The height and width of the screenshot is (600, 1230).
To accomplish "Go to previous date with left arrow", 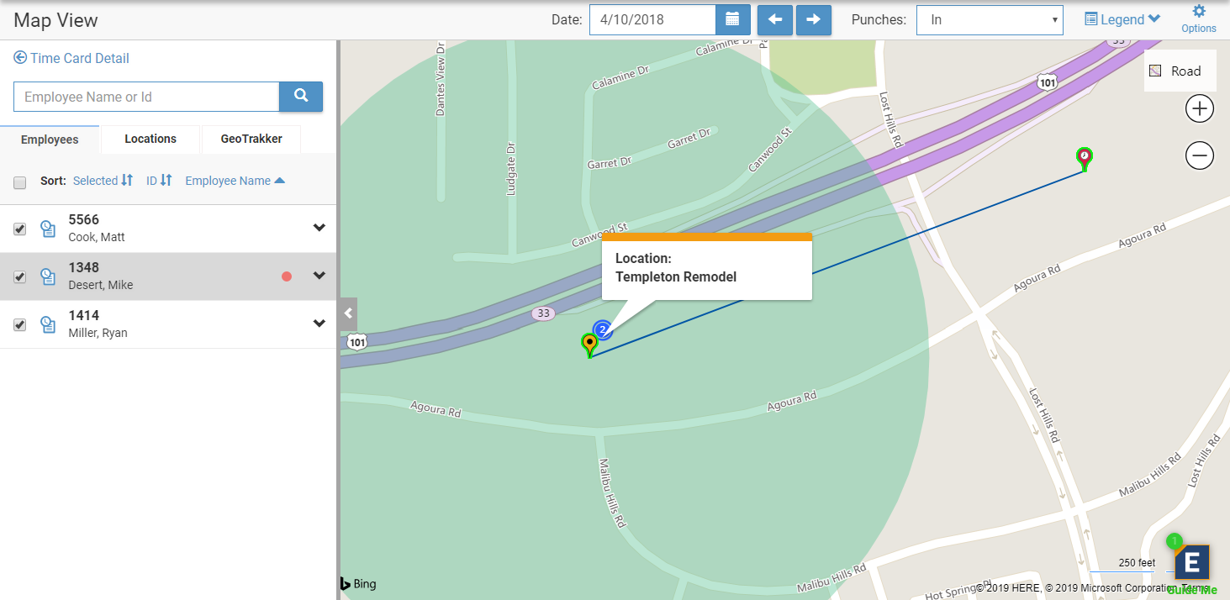I will click(x=774, y=19).
